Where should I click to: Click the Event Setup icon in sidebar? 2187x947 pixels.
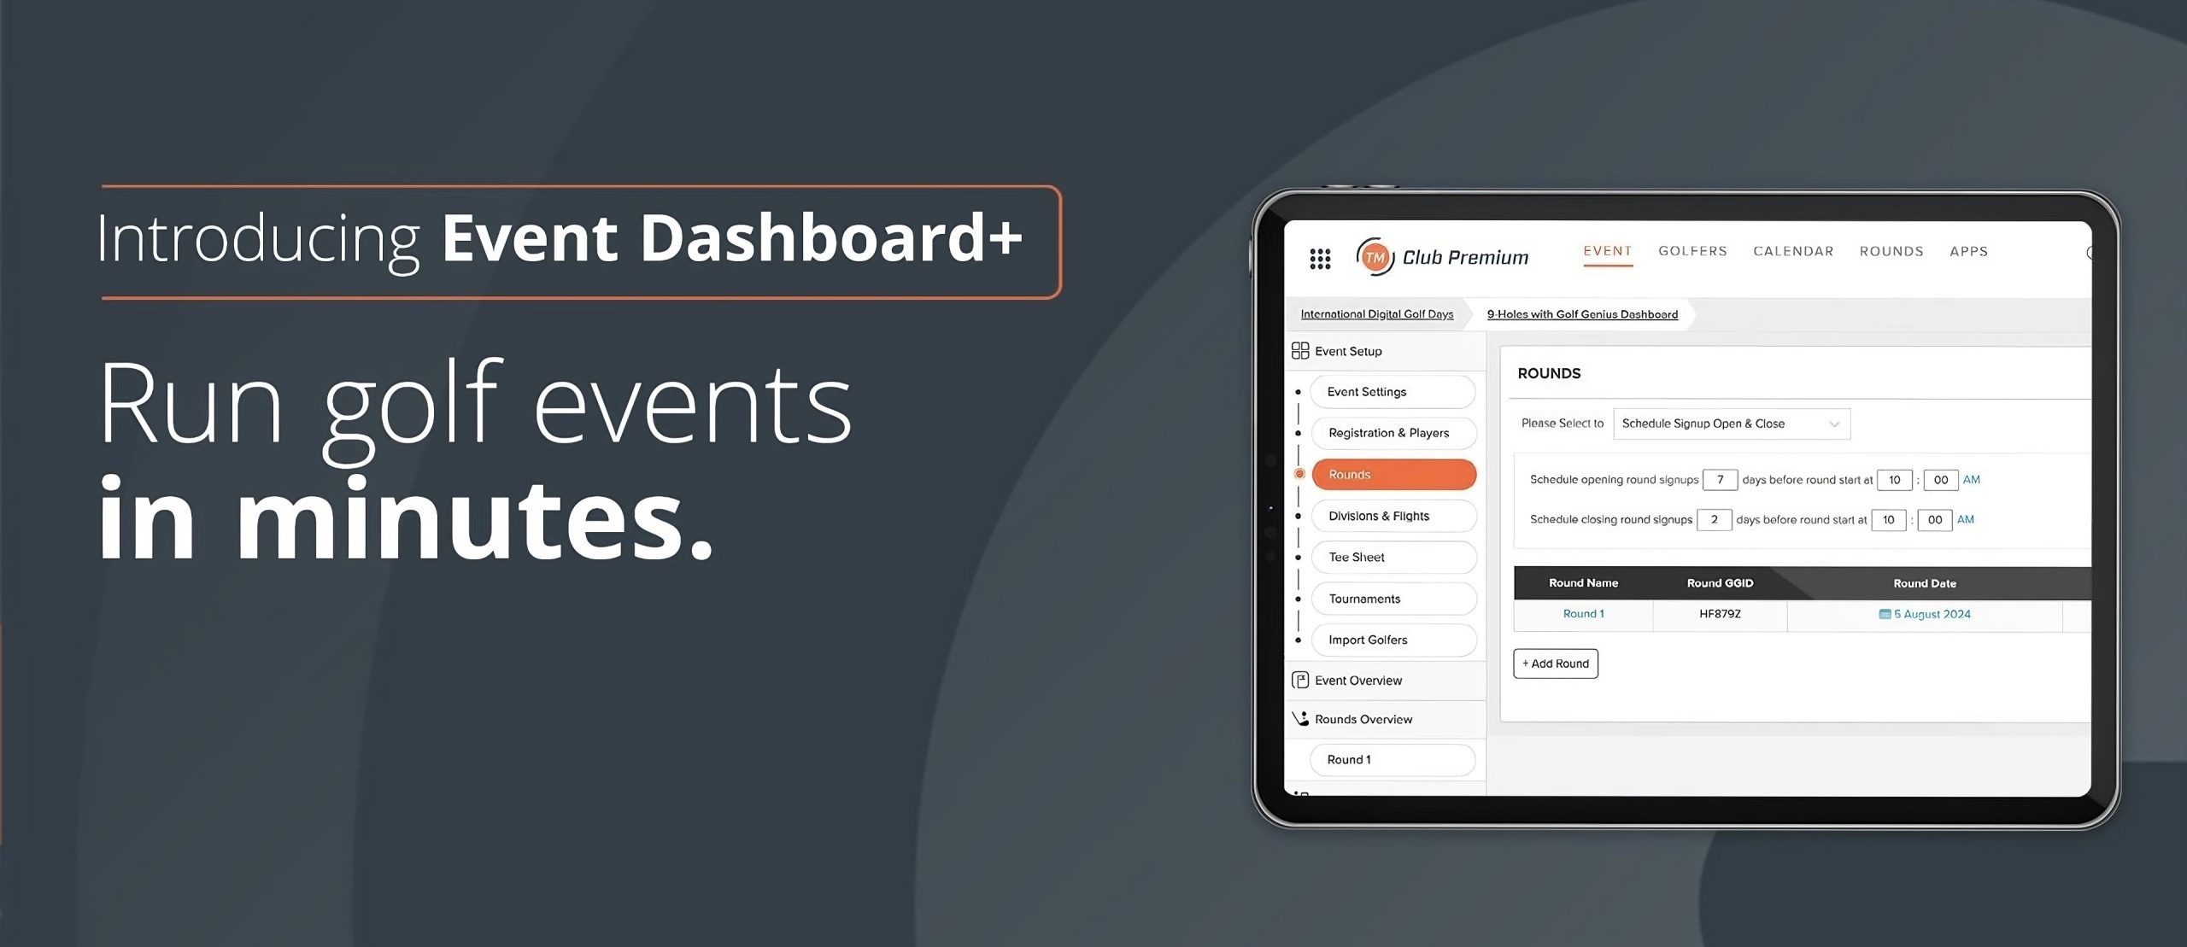coord(1300,350)
